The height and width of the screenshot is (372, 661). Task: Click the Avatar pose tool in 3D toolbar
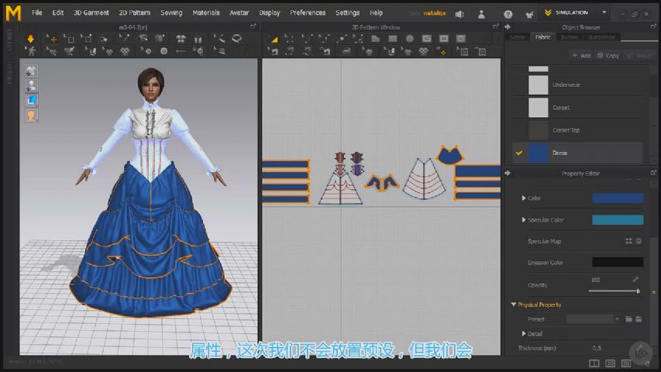point(30,51)
